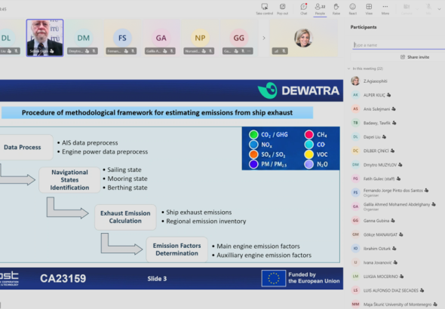Click the yellow VOC legend circle
Screen dimensions: 445x309
308,154
